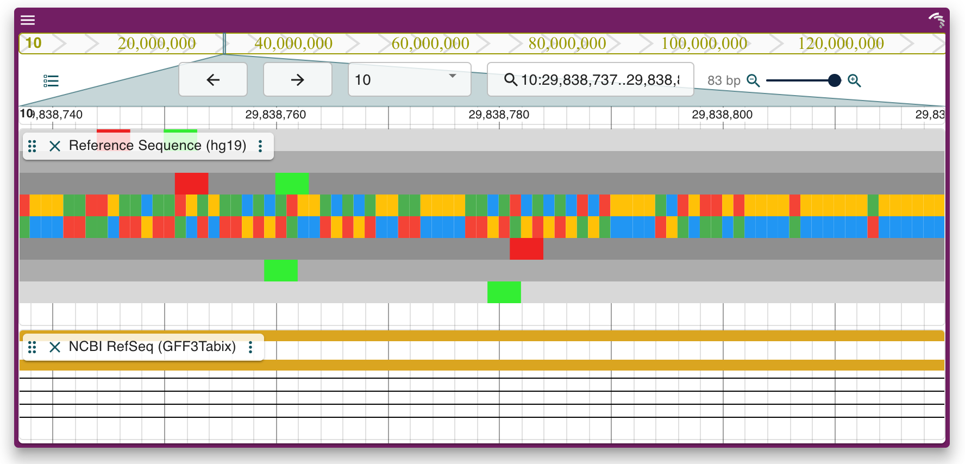Pan right with the forward arrow
965x464 pixels.
[x=297, y=80]
